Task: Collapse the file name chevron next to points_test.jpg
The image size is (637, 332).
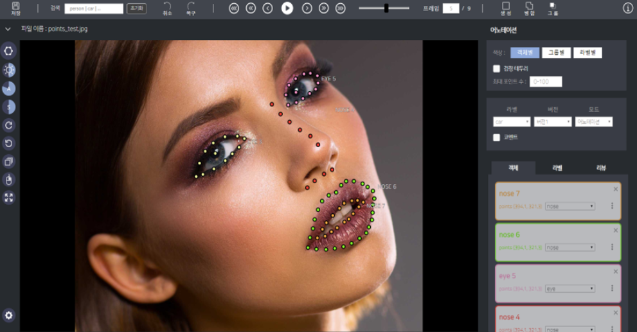Action: point(8,30)
